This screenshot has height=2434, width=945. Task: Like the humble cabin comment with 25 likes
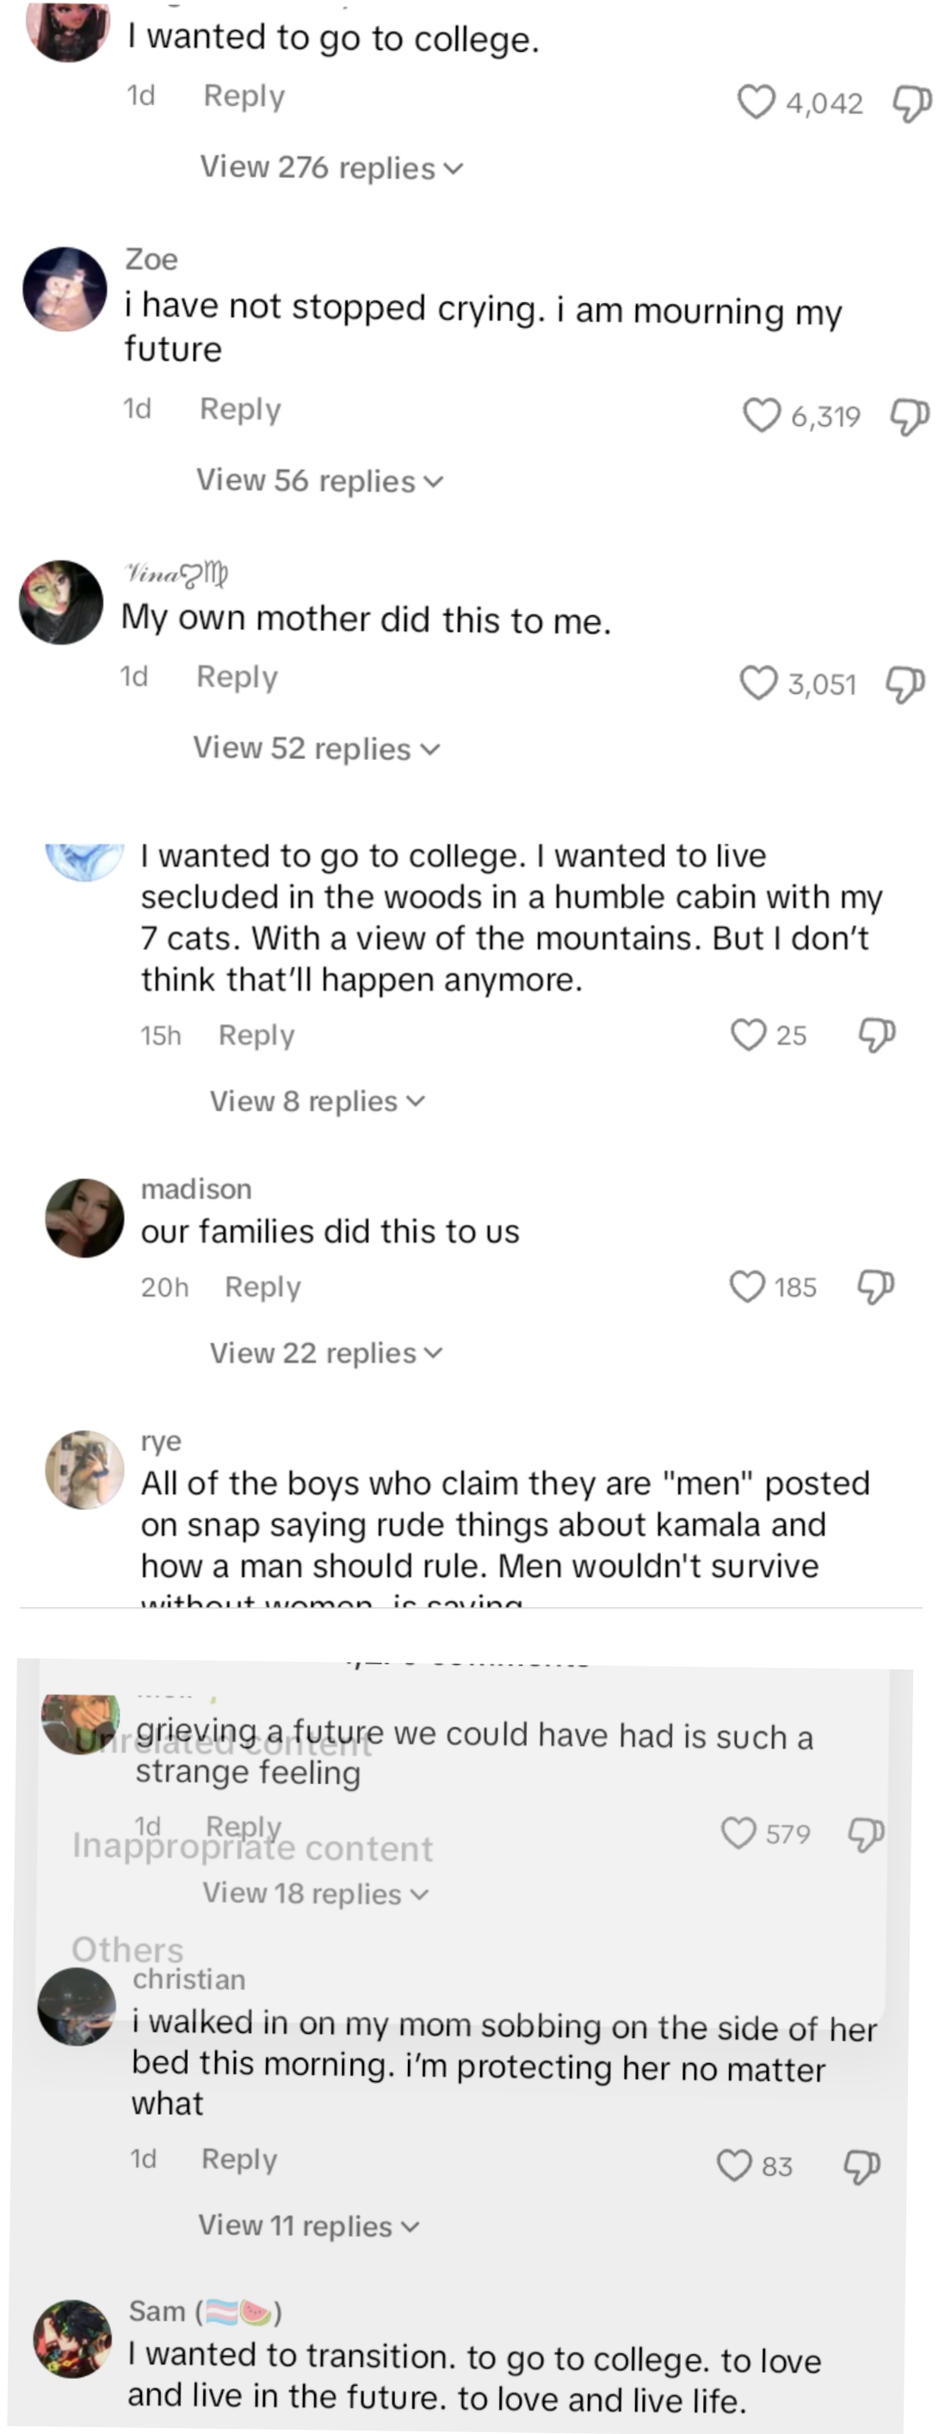pos(749,1035)
